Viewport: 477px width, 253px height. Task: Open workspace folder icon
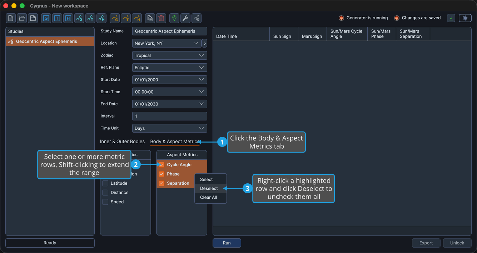(x=22, y=18)
